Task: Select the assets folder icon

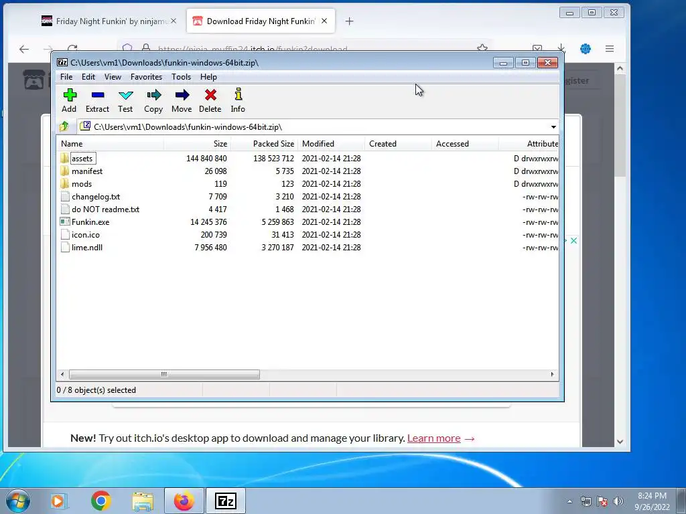Action: click(65, 158)
